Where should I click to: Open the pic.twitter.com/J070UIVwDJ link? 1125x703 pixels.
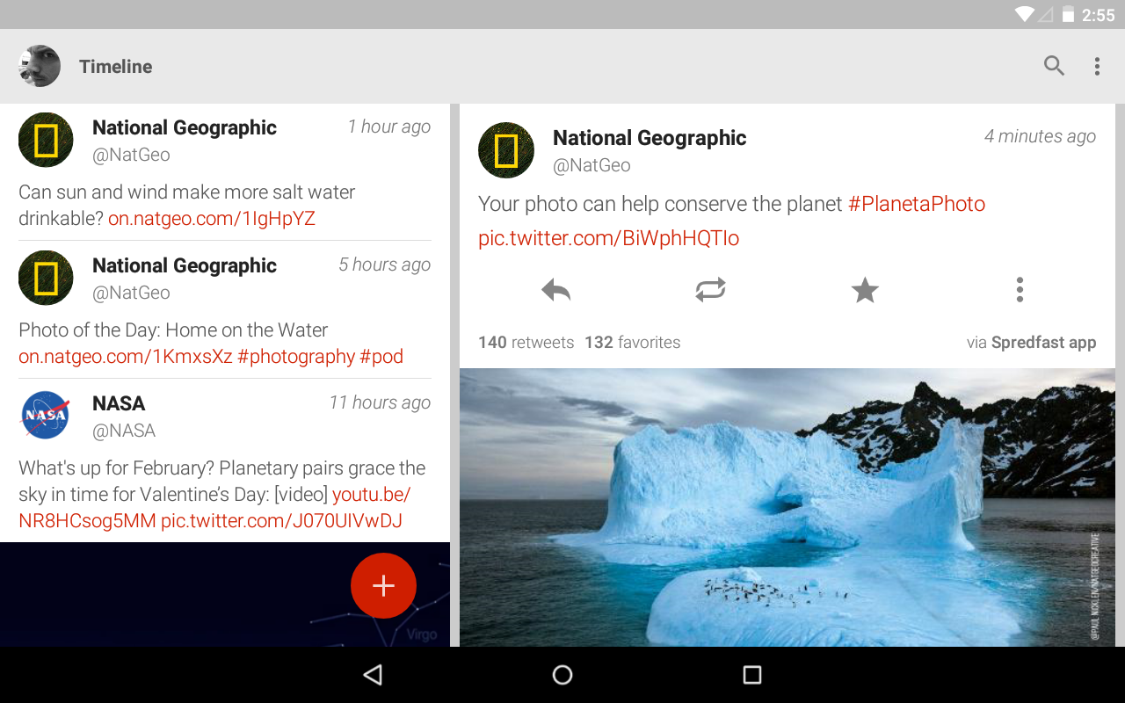pyautogui.click(x=281, y=521)
